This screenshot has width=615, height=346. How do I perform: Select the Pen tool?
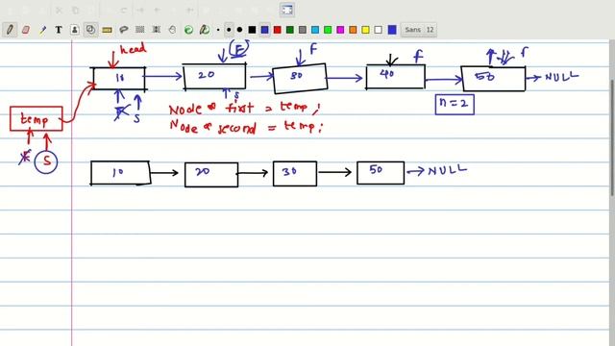(10, 30)
